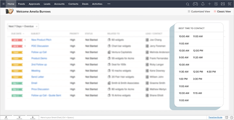Open the New Product Pitch task
The height and width of the screenshot is (120, 234).
[x=41, y=40]
